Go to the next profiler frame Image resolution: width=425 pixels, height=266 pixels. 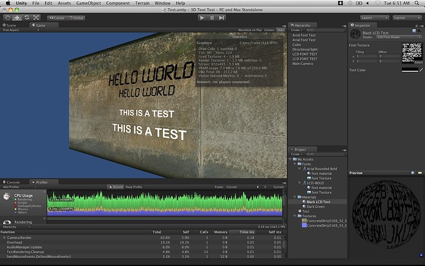pyautogui.click(x=265, y=187)
